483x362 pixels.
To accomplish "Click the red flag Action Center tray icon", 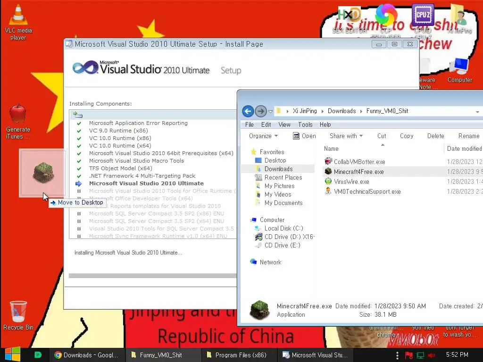I will click(409, 355).
